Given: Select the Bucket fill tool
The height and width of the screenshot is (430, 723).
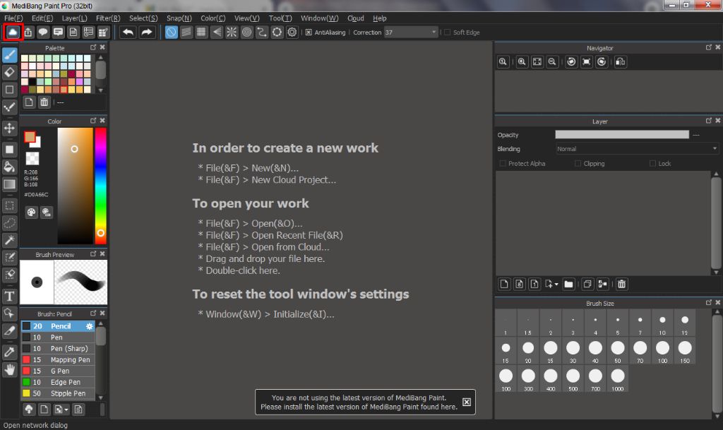Looking at the screenshot, I should tap(10, 167).
